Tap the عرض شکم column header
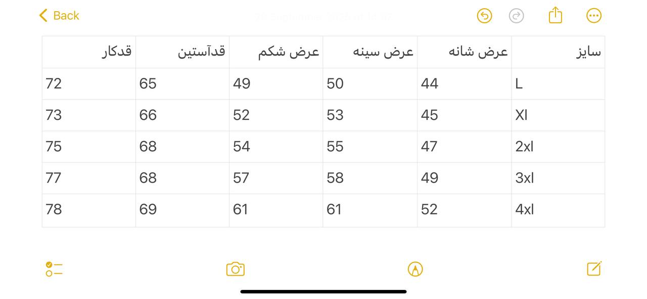 coord(276,52)
